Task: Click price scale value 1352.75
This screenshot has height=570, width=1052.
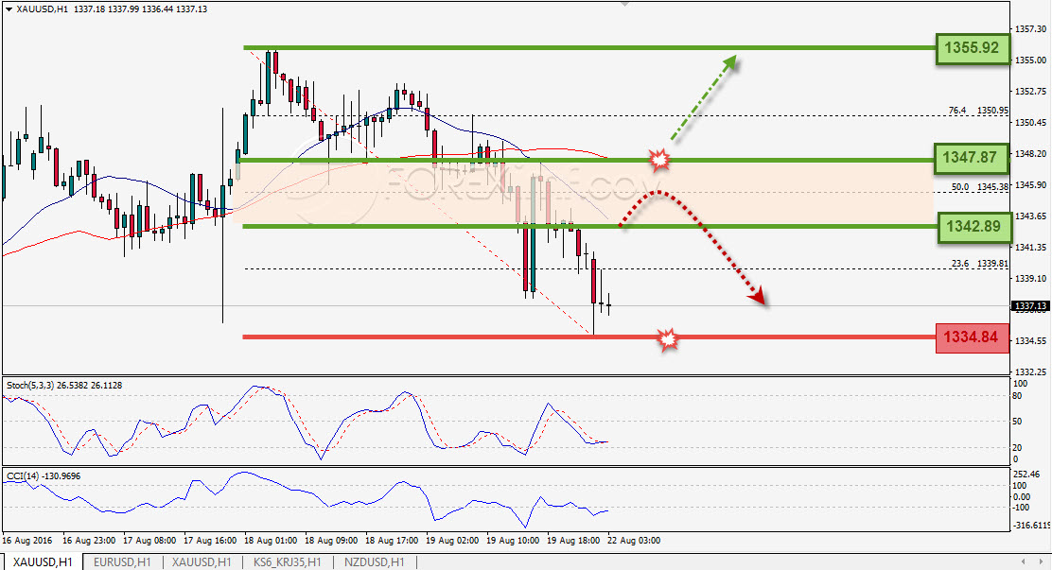Action: pyautogui.click(x=1030, y=91)
